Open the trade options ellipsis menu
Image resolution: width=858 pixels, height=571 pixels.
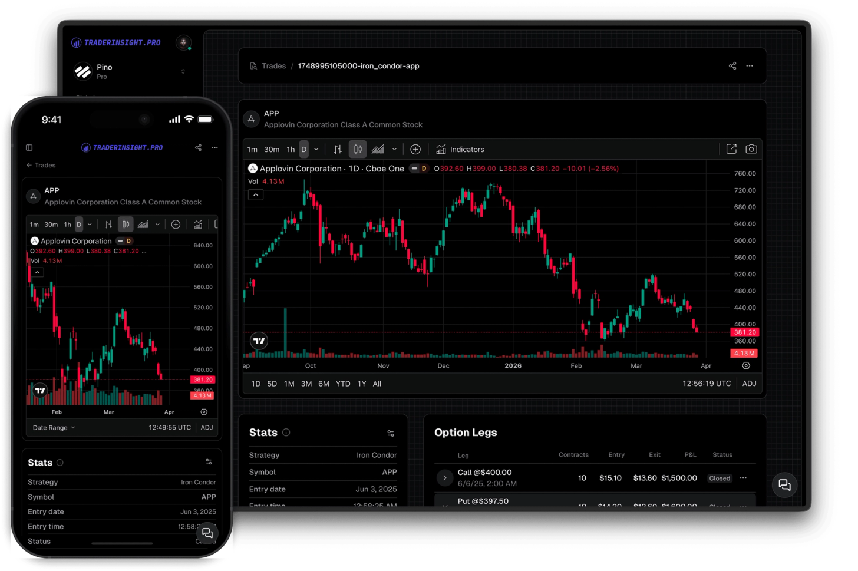click(750, 66)
